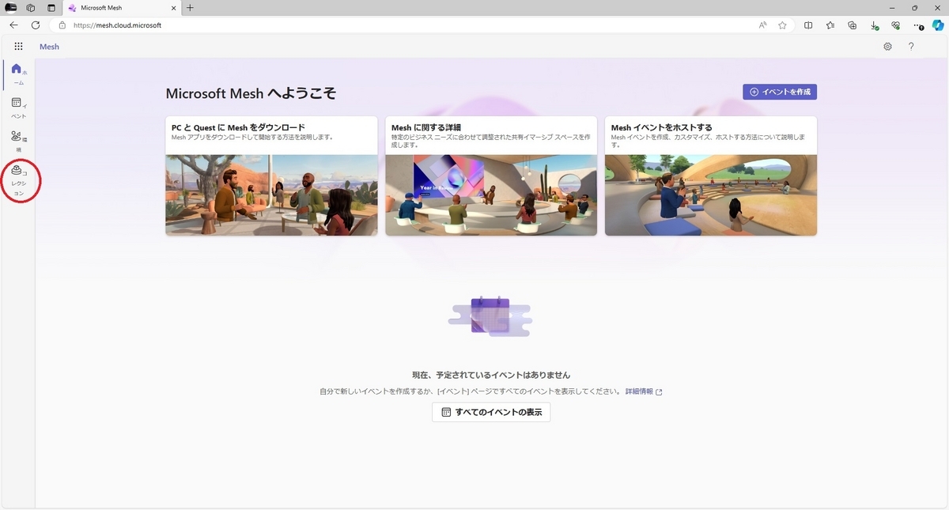Viewport: 949px width, 510px height.
Task: Open the Downloads icon
Action: tap(874, 25)
